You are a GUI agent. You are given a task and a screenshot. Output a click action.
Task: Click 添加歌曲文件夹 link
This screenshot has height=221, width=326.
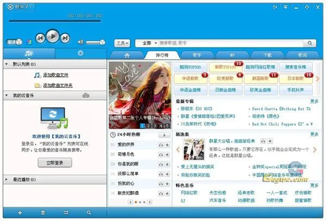click(58, 85)
